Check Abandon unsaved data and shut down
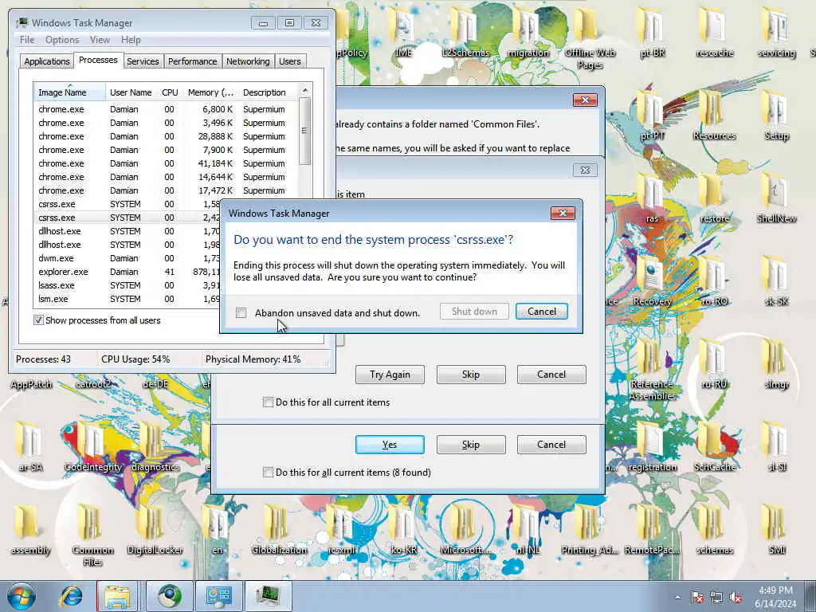Screen dimensions: 816x612 (x=241, y=312)
